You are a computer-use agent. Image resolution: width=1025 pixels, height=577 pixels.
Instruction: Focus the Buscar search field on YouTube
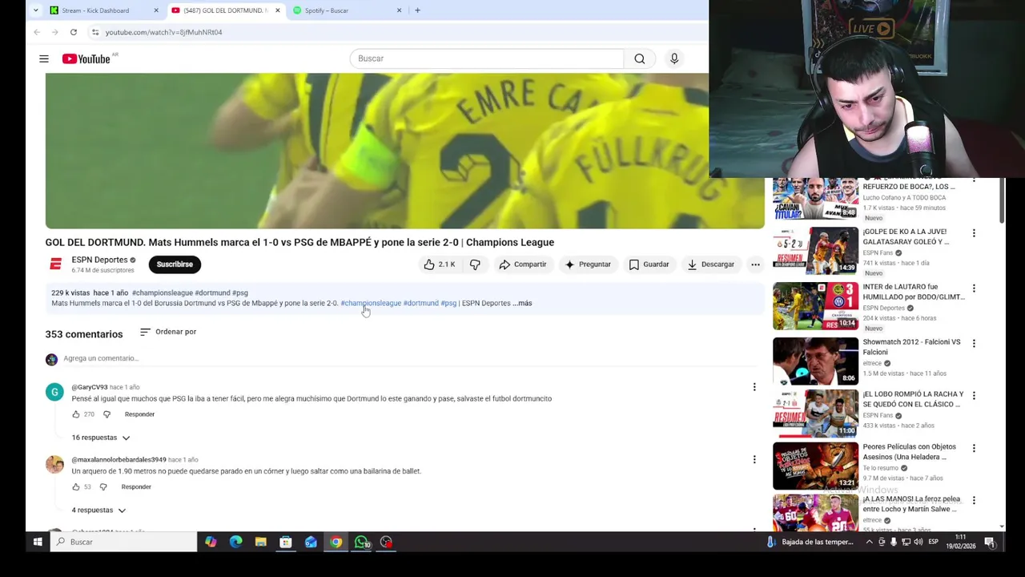(x=487, y=59)
